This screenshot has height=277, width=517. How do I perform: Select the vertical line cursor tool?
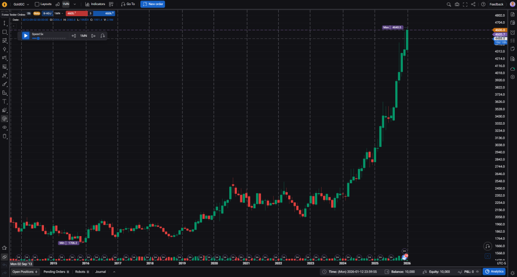(4, 23)
